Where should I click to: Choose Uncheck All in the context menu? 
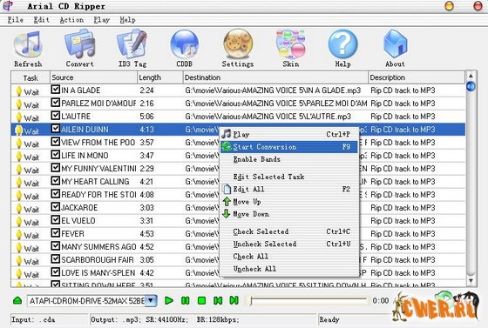click(x=288, y=269)
